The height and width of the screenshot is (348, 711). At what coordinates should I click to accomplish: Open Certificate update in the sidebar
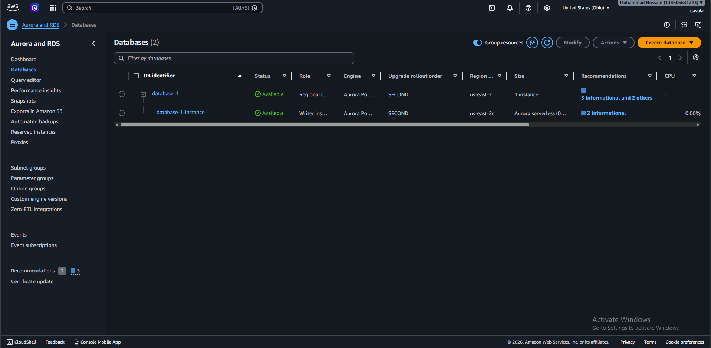pyautogui.click(x=32, y=281)
